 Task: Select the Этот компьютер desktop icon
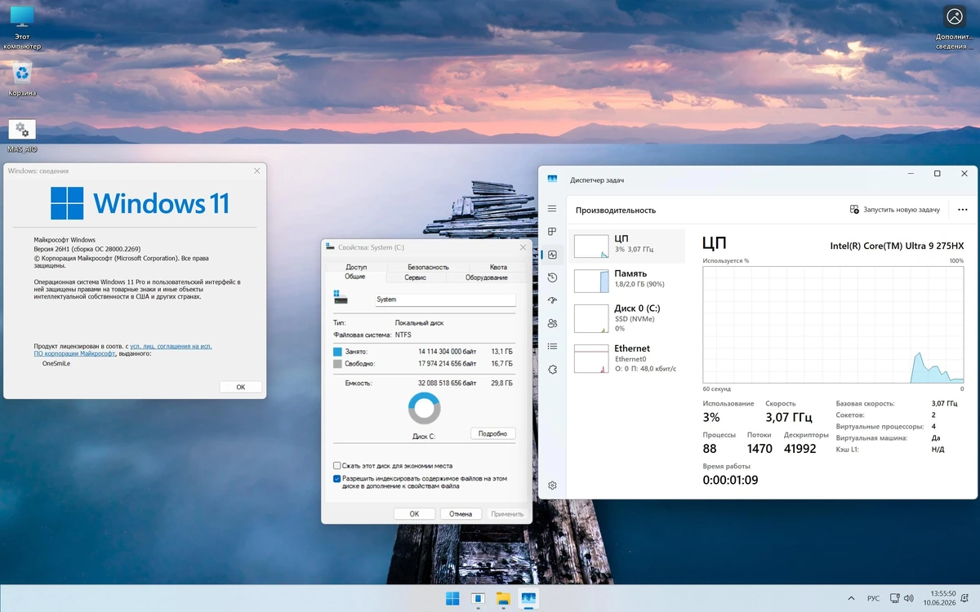click(x=22, y=28)
